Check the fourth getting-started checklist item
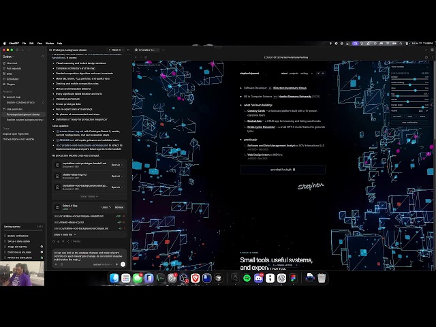The image size is (436, 327). (5, 252)
